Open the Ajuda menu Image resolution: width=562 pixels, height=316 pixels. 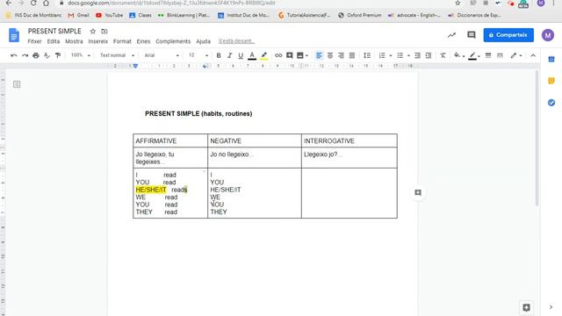pos(203,41)
